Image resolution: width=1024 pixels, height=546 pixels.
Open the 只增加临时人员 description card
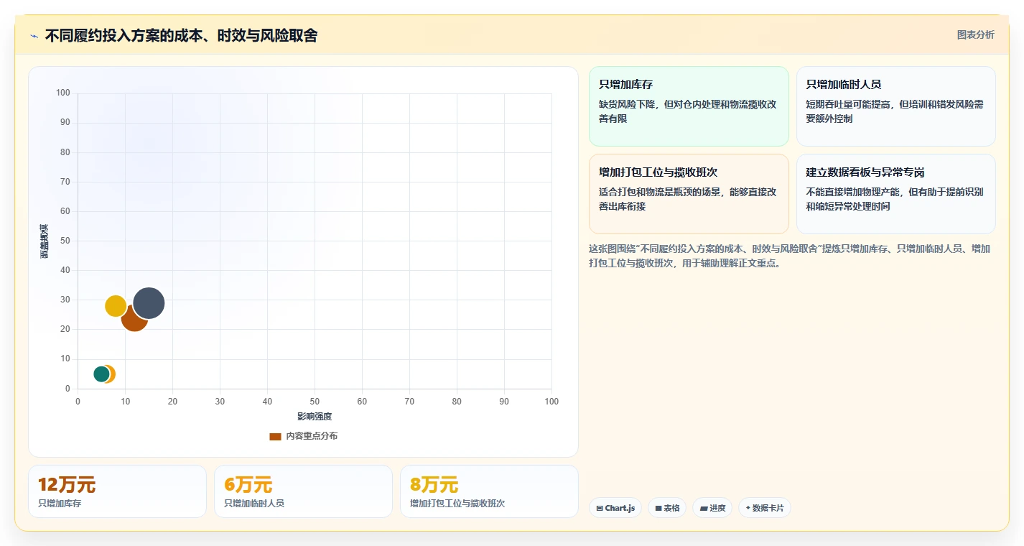click(895, 106)
